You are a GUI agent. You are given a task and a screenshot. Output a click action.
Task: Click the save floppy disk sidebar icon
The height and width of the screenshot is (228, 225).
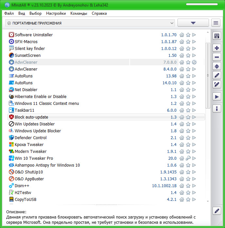(216, 36)
